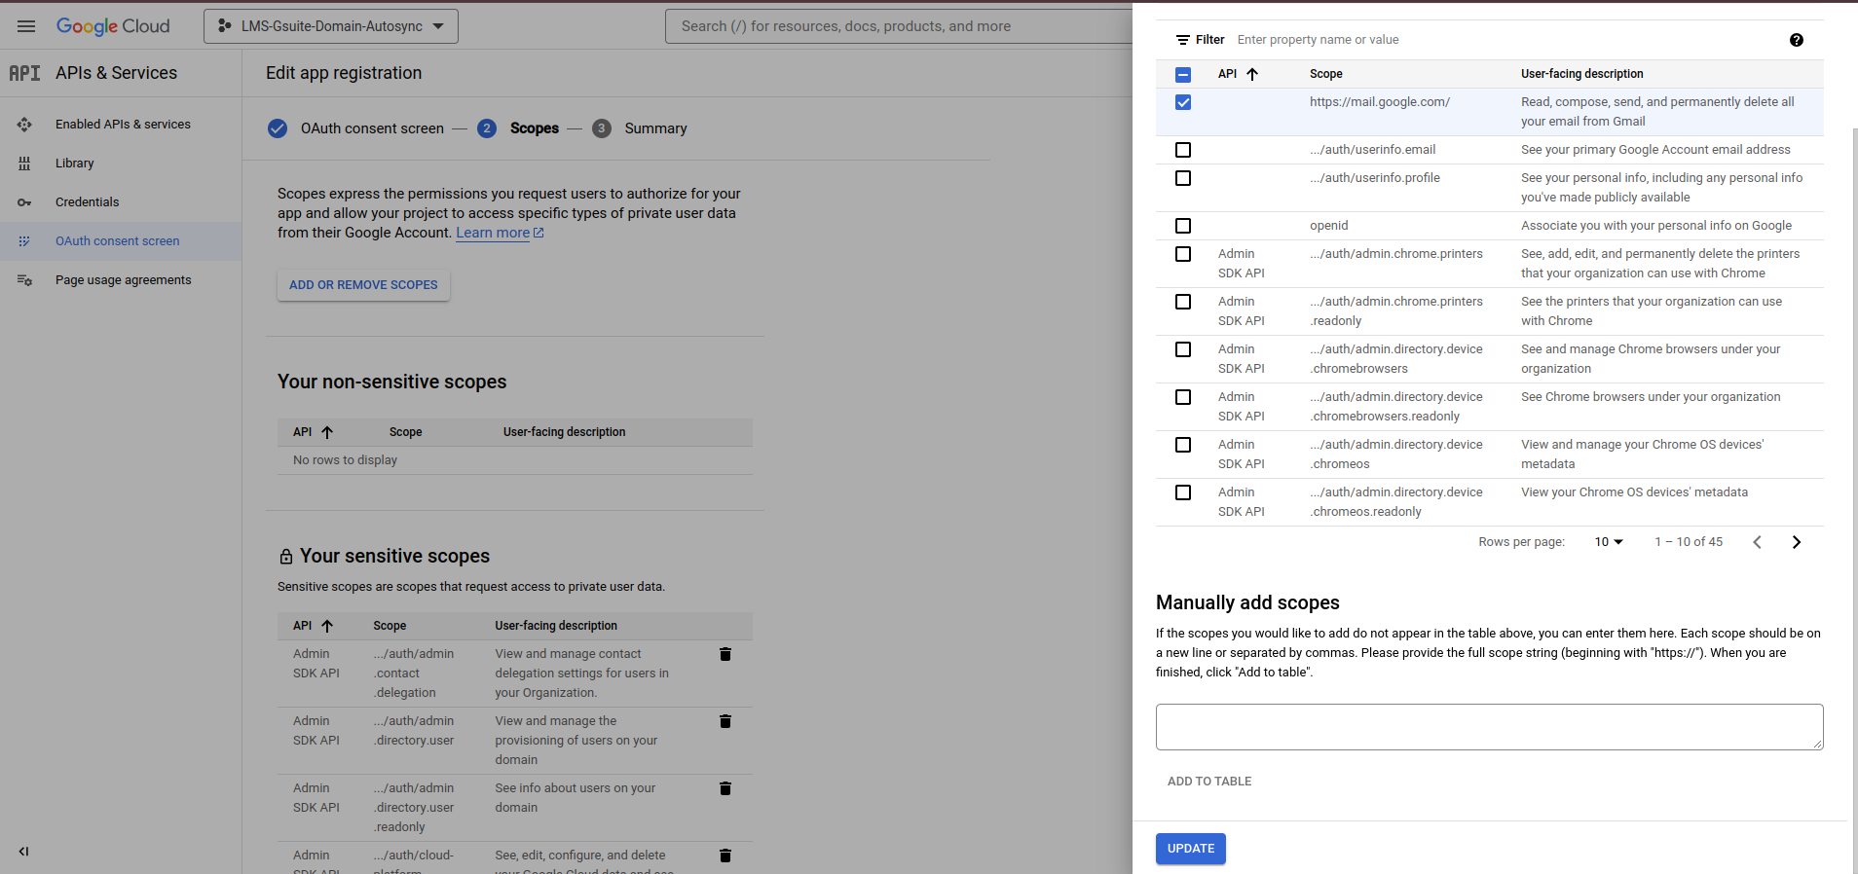1858x874 pixels.
Task: Uncheck the https://mail.google.com/ scope
Action: (1183, 102)
